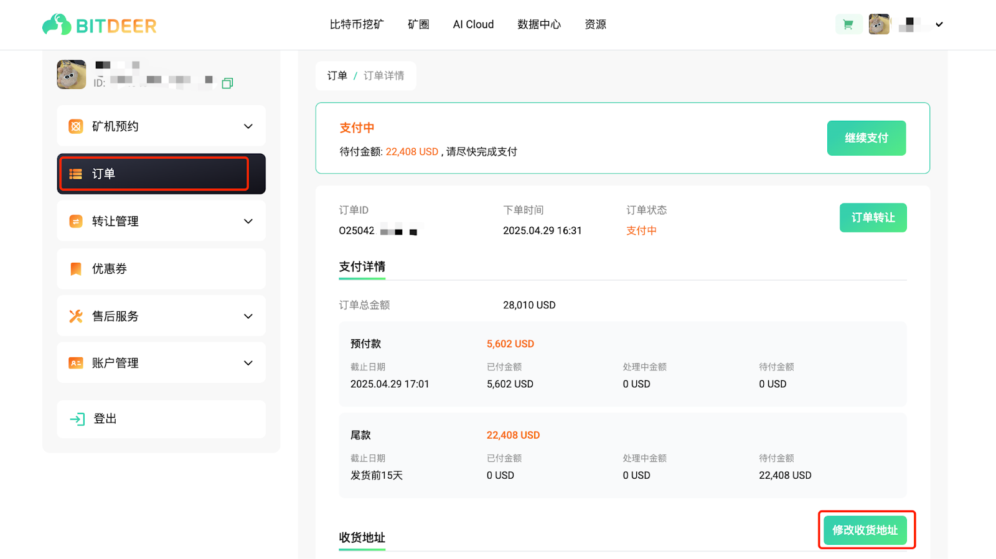The height and width of the screenshot is (559, 996).
Task: Click the 订单 list icon in the sidebar
Action: (x=76, y=174)
